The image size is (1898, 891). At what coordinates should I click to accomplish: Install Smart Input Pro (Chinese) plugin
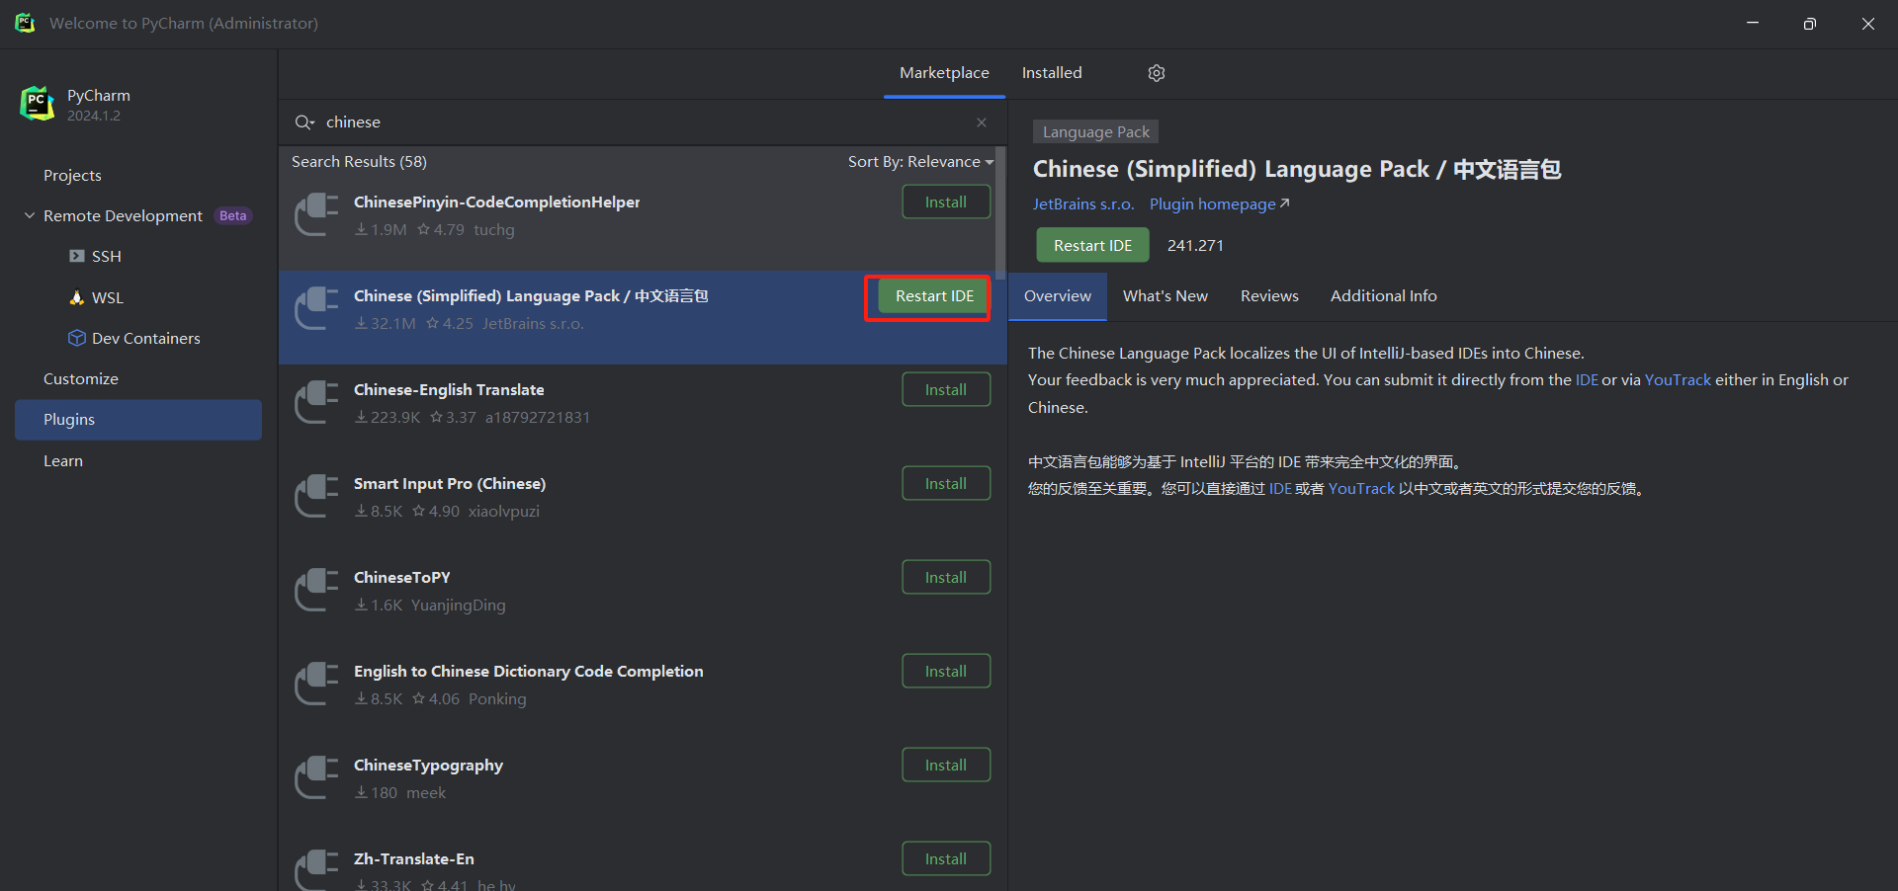tap(946, 483)
